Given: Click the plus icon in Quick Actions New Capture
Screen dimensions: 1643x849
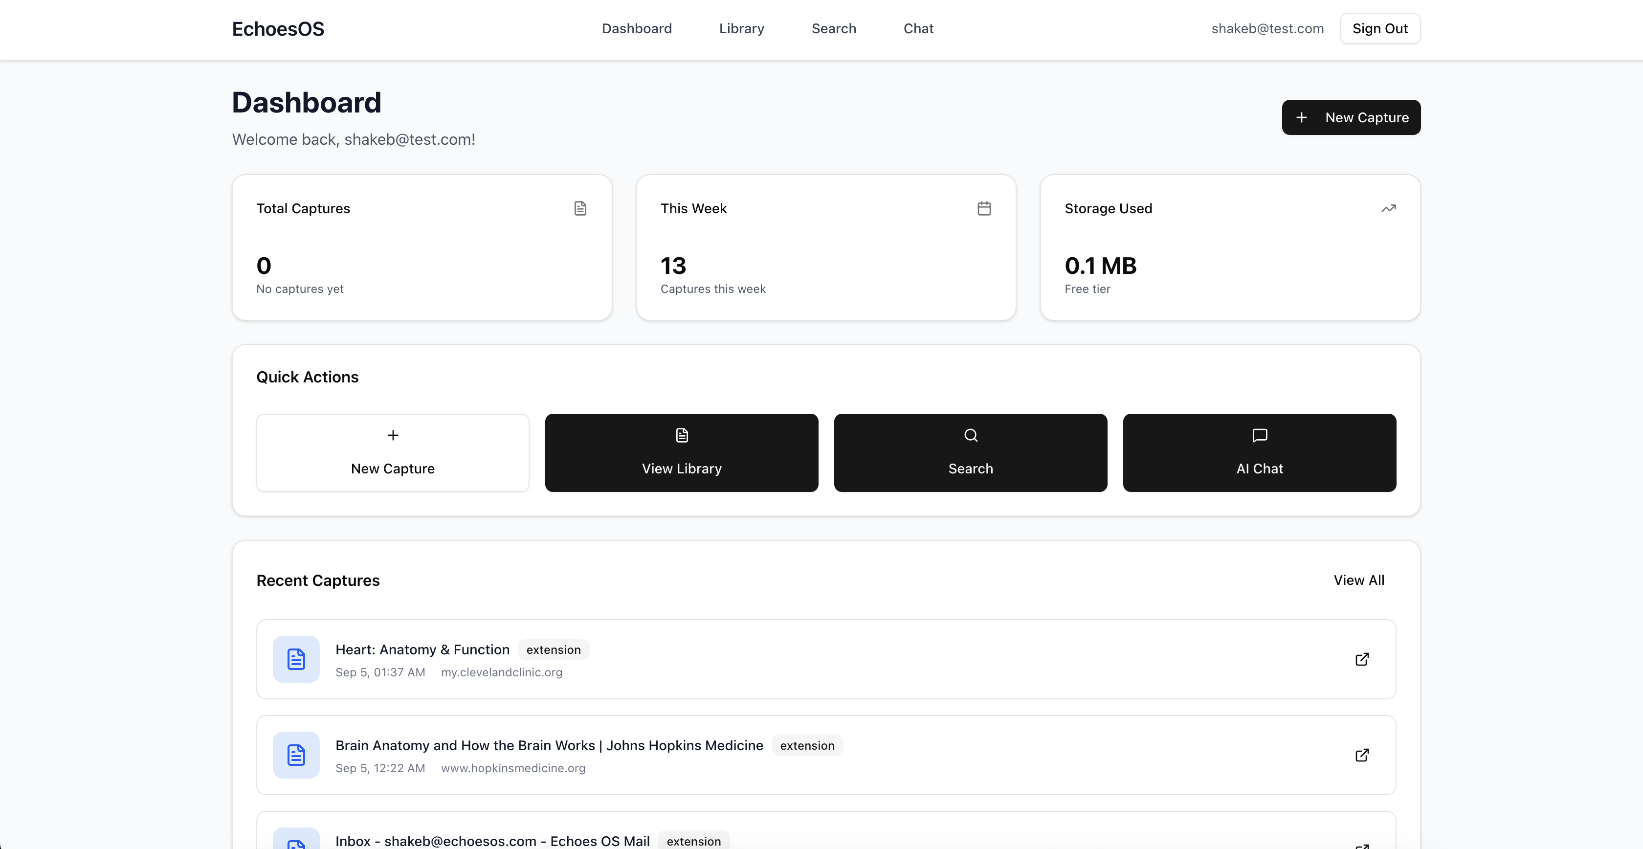Looking at the screenshot, I should pyautogui.click(x=393, y=435).
